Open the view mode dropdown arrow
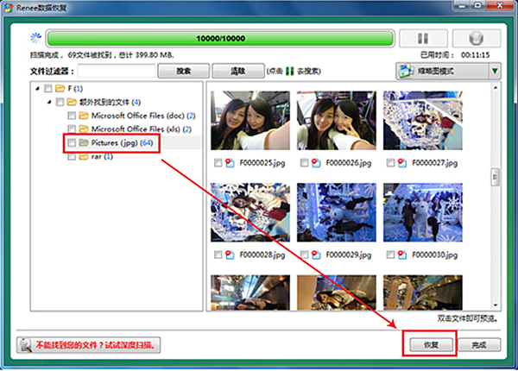The width and height of the screenshot is (518, 371). coord(495,71)
